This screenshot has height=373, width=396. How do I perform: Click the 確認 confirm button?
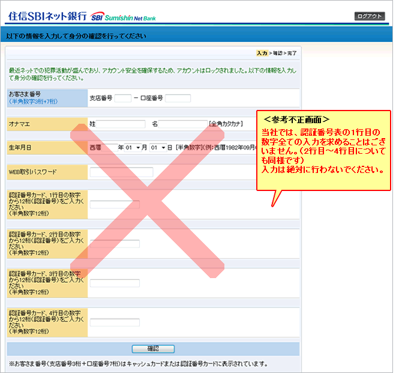tap(153, 349)
